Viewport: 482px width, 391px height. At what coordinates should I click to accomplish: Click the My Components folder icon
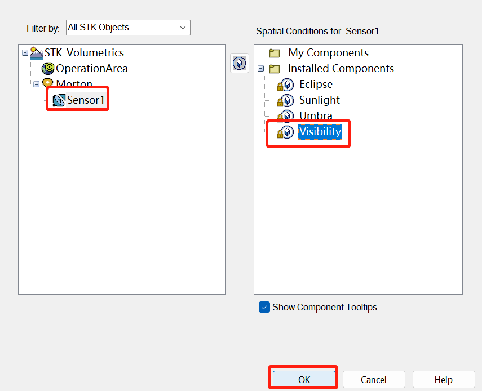(275, 53)
